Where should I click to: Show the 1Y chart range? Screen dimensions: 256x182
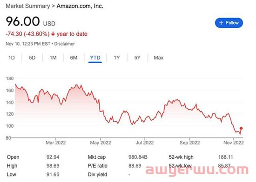117,58
